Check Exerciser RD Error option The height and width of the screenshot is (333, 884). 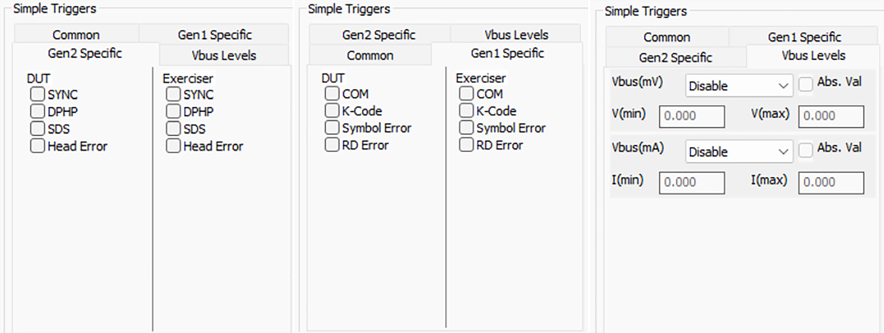(x=466, y=145)
